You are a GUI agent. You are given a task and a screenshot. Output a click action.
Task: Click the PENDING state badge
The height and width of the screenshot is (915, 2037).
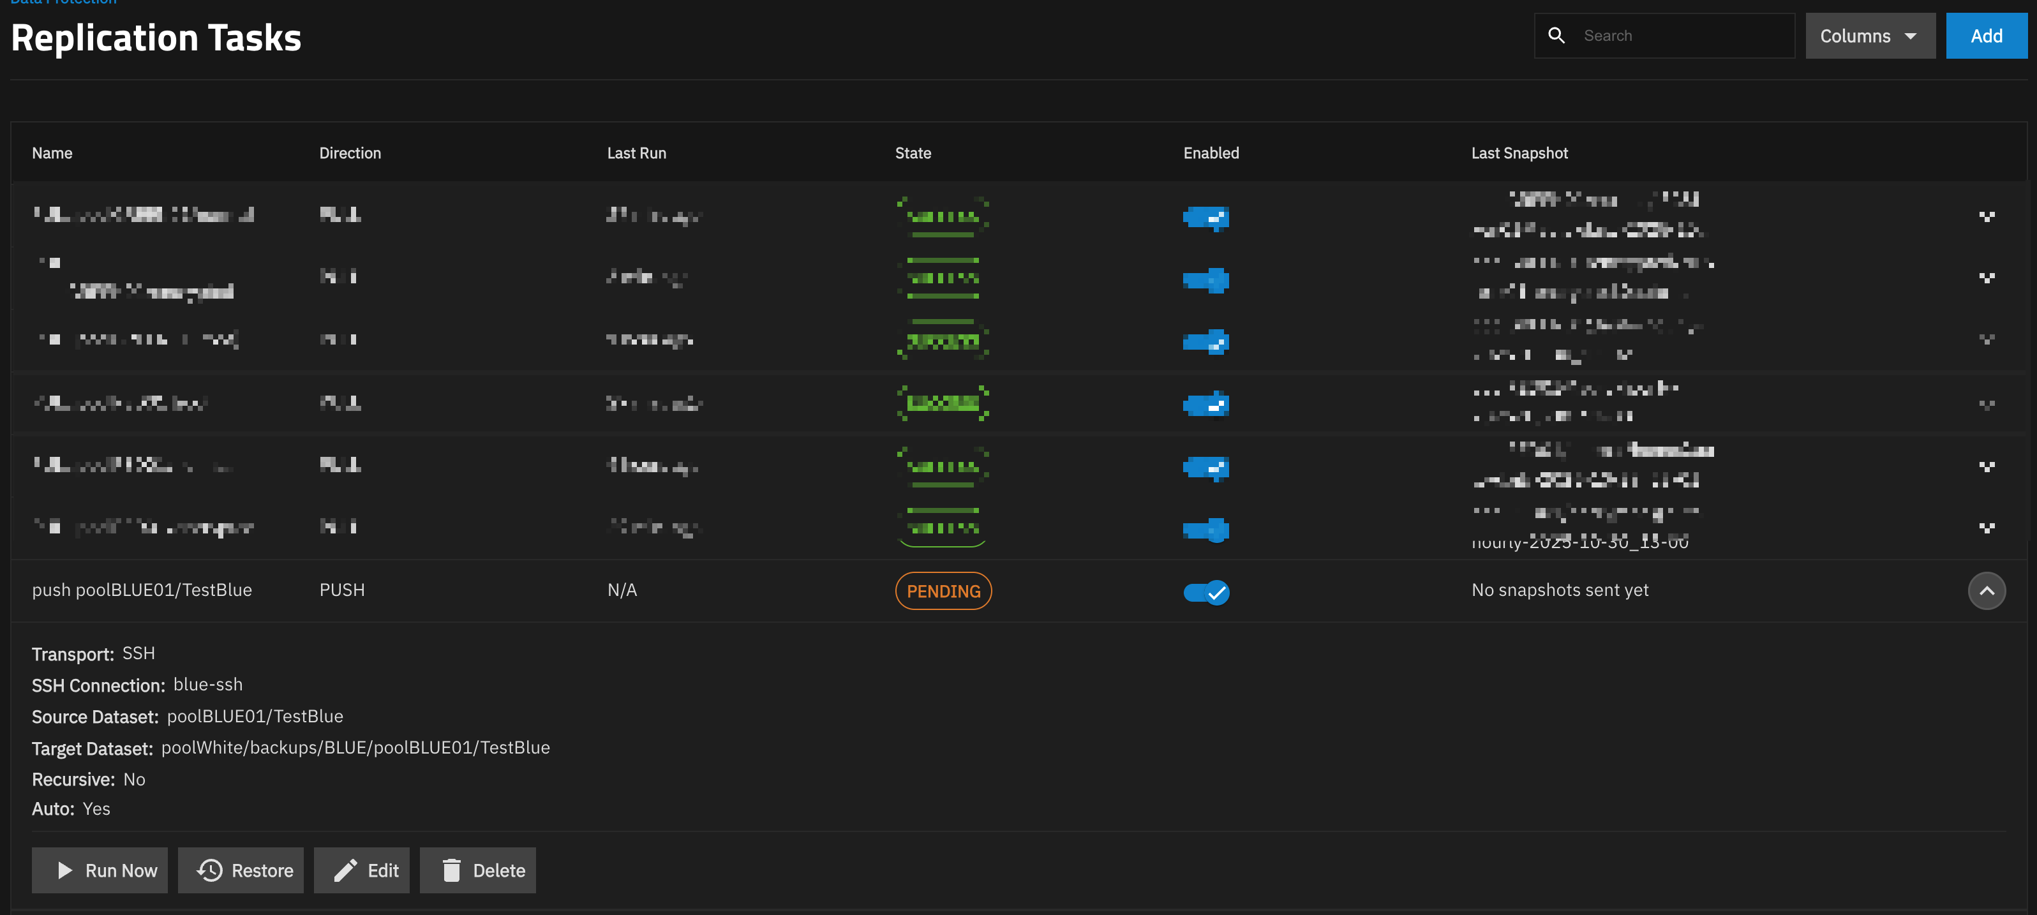click(943, 591)
